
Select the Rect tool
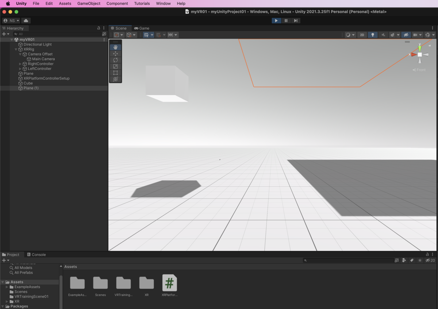115,73
